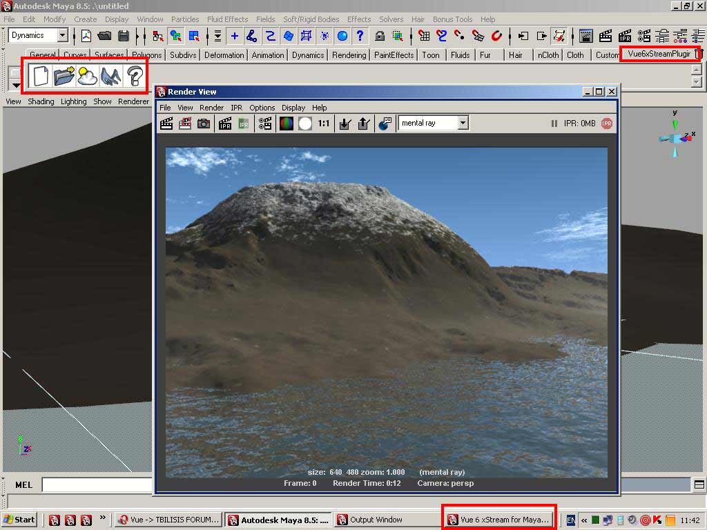Viewport: 707px width, 530px height.
Task: Redo previous render in Render View
Action: [x=166, y=124]
